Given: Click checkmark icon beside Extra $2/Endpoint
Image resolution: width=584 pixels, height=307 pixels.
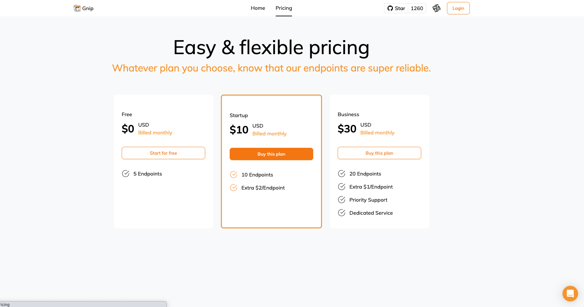Looking at the screenshot, I should (234, 188).
